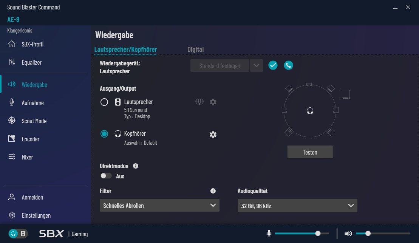The width and height of the screenshot is (419, 243).
Task: Open the Filter dropdown Schnelles Abrollen
Action: click(159, 205)
